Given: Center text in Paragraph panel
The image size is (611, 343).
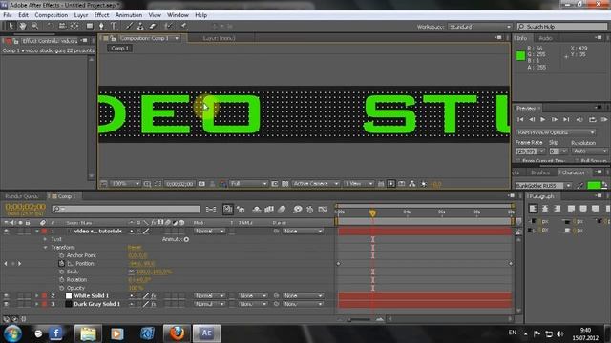Looking at the screenshot, I should pyautogui.click(x=545, y=209).
